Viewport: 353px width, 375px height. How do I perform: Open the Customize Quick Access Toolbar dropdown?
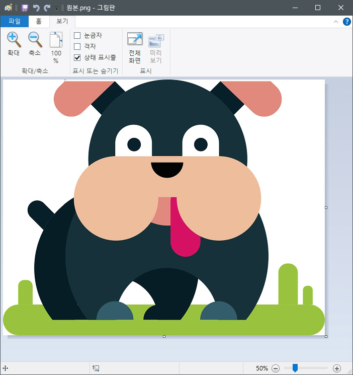[x=56, y=9]
